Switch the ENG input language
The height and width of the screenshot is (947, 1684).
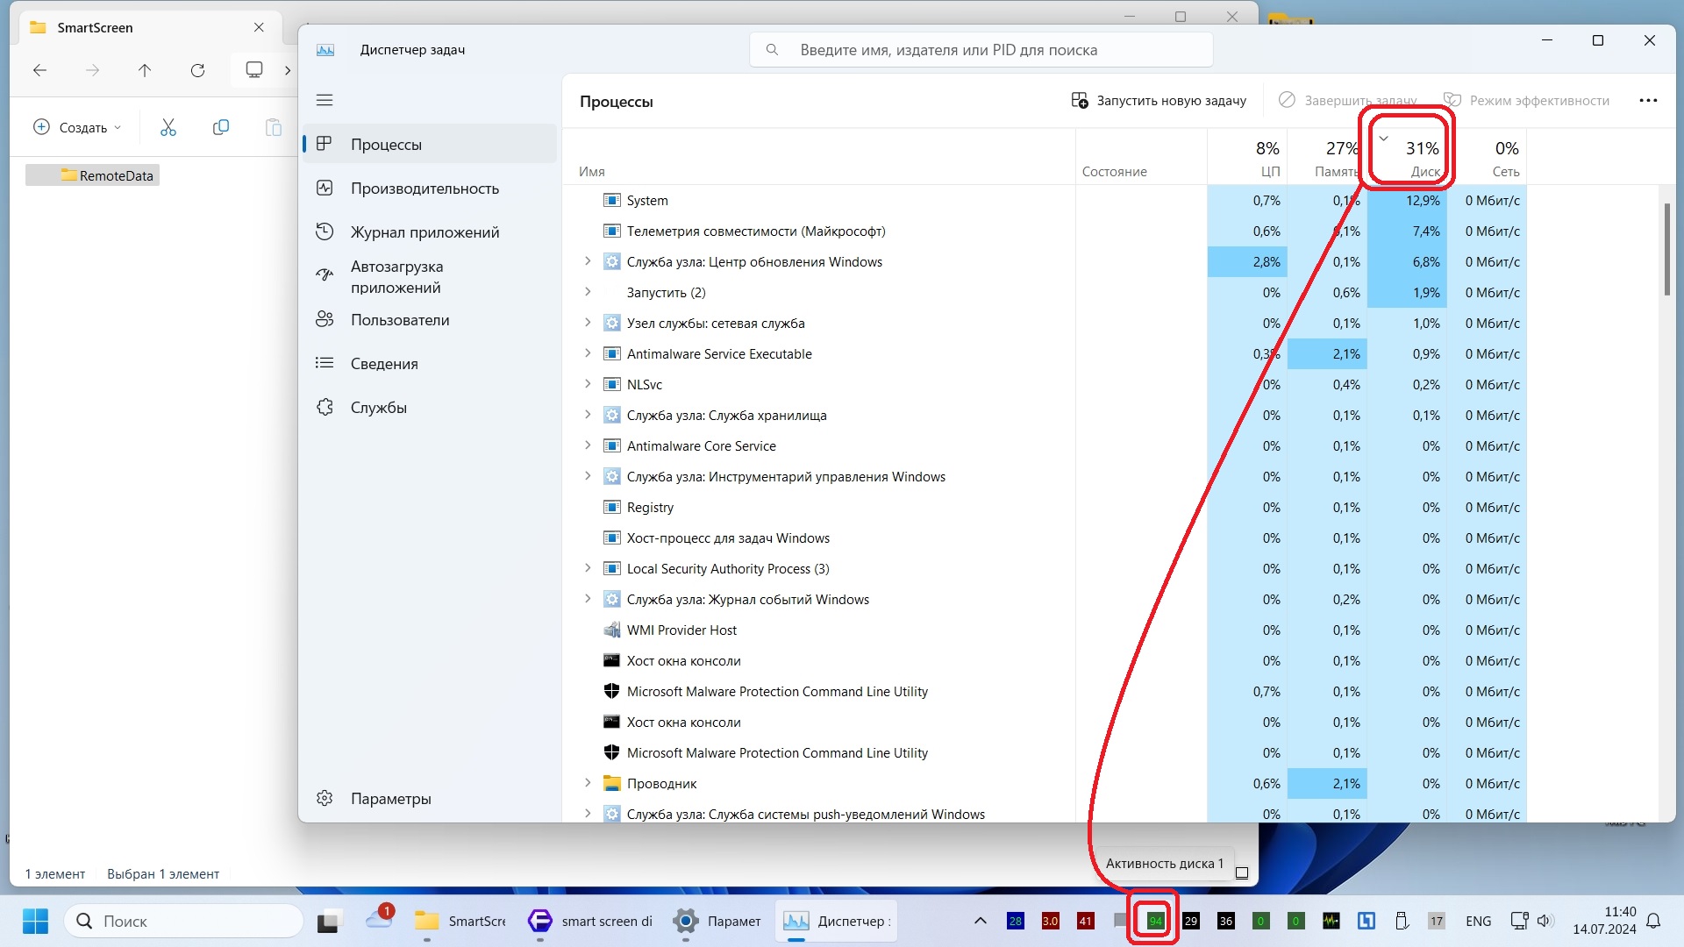pos(1478,921)
